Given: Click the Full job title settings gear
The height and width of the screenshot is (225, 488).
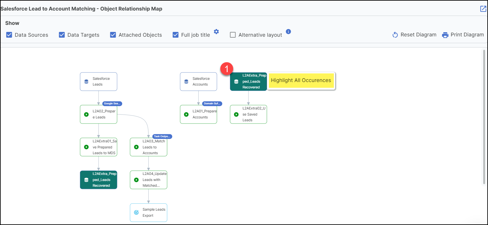Looking at the screenshot, I should click(216, 32).
